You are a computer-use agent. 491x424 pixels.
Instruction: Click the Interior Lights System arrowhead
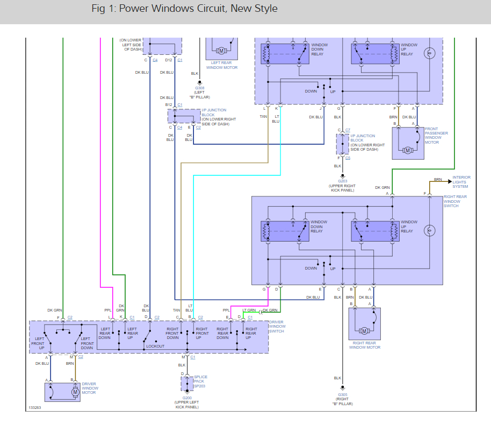450,181
